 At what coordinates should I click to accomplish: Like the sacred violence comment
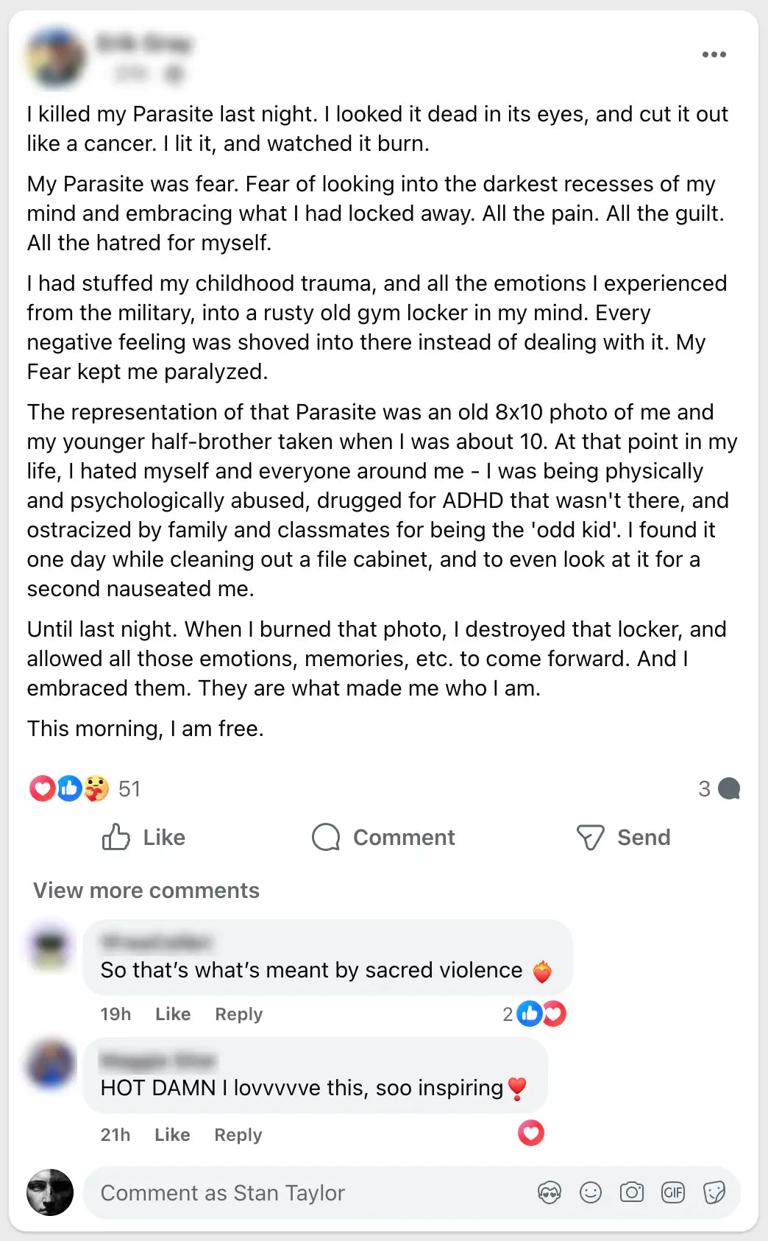click(x=173, y=1014)
